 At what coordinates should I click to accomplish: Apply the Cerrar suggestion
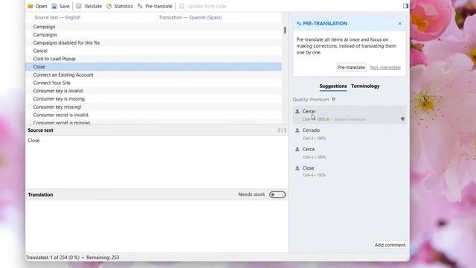click(349, 115)
